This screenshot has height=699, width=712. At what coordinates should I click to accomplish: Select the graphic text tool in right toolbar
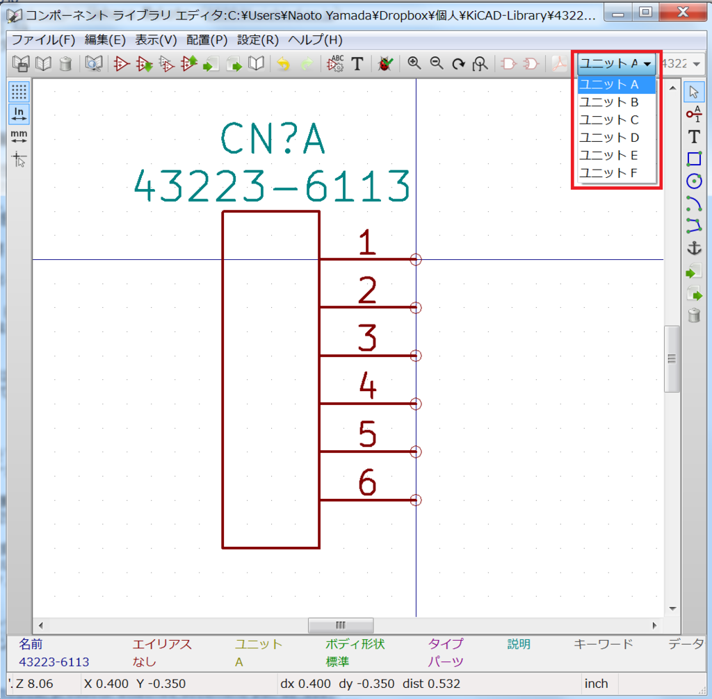[x=693, y=137]
